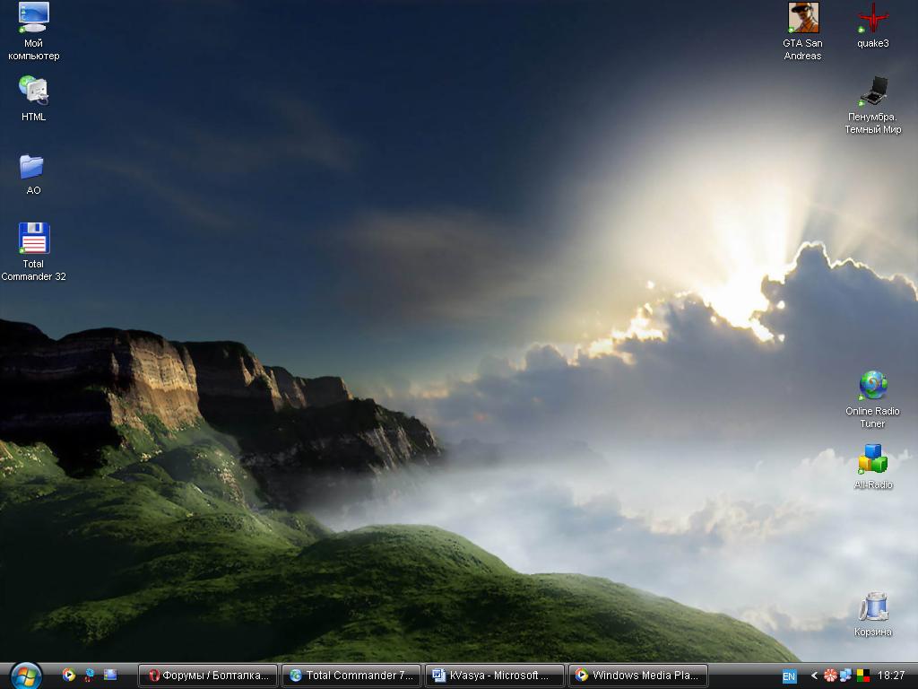
Task: Click the colored squares tray icon
Action: coord(863,676)
